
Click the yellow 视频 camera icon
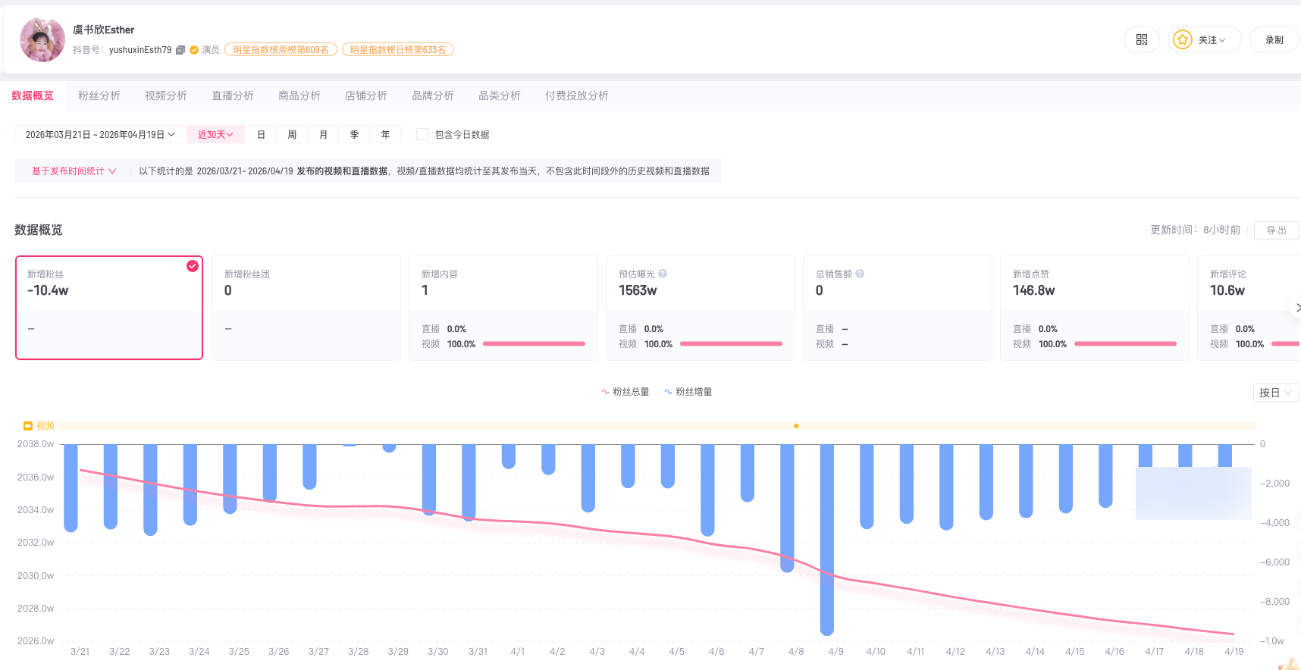(x=28, y=426)
